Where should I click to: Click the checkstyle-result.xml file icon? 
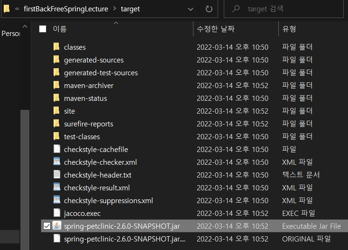coord(57,187)
